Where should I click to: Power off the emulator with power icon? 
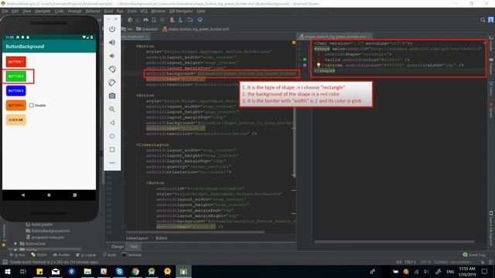(112, 29)
